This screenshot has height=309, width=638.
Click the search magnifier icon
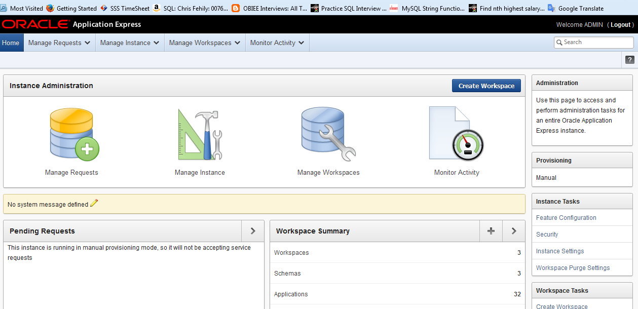559,43
